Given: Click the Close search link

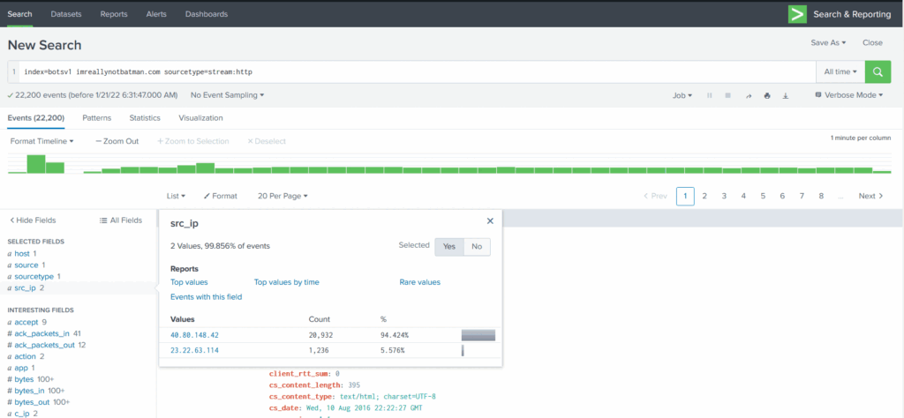Looking at the screenshot, I should coord(872,42).
